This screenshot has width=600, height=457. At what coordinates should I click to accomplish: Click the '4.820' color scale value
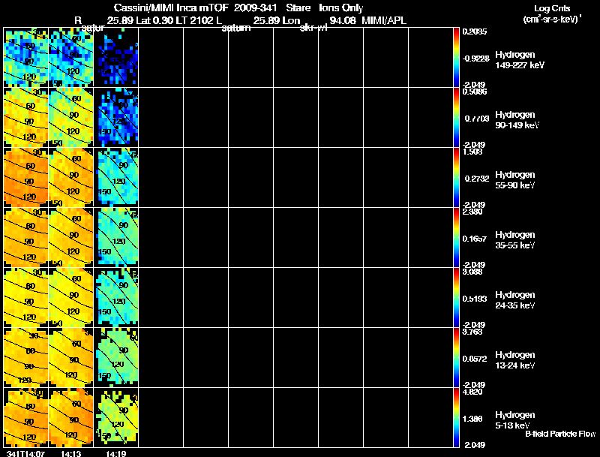pos(472,392)
